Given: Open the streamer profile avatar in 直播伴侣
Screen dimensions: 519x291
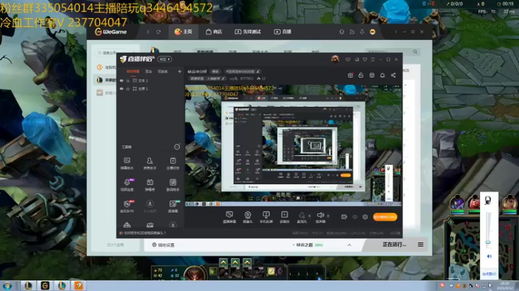Looking at the screenshot, I should pyautogui.click(x=335, y=59).
